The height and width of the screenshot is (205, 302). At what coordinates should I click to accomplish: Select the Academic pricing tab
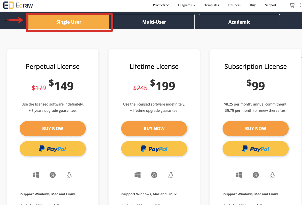[x=239, y=22]
